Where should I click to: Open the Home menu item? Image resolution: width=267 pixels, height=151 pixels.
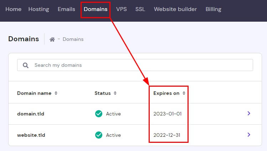pyautogui.click(x=14, y=9)
